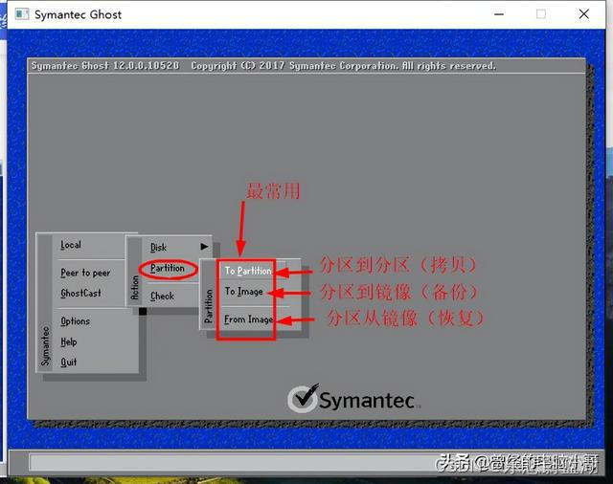
Task: Choose the GhostCast menu entry
Action: click(80, 293)
